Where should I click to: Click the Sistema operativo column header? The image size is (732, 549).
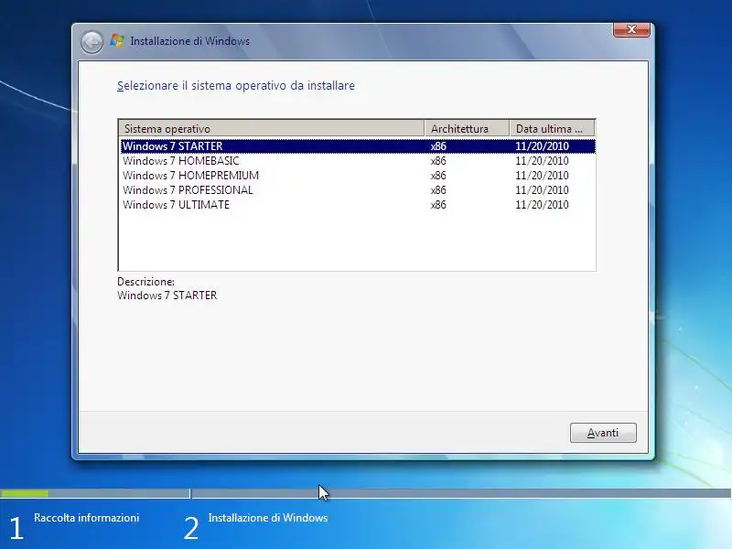(272, 128)
